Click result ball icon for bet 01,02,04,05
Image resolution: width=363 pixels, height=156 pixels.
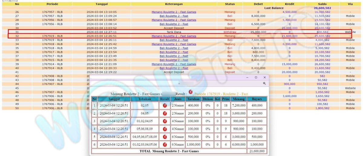(x=165, y=121)
